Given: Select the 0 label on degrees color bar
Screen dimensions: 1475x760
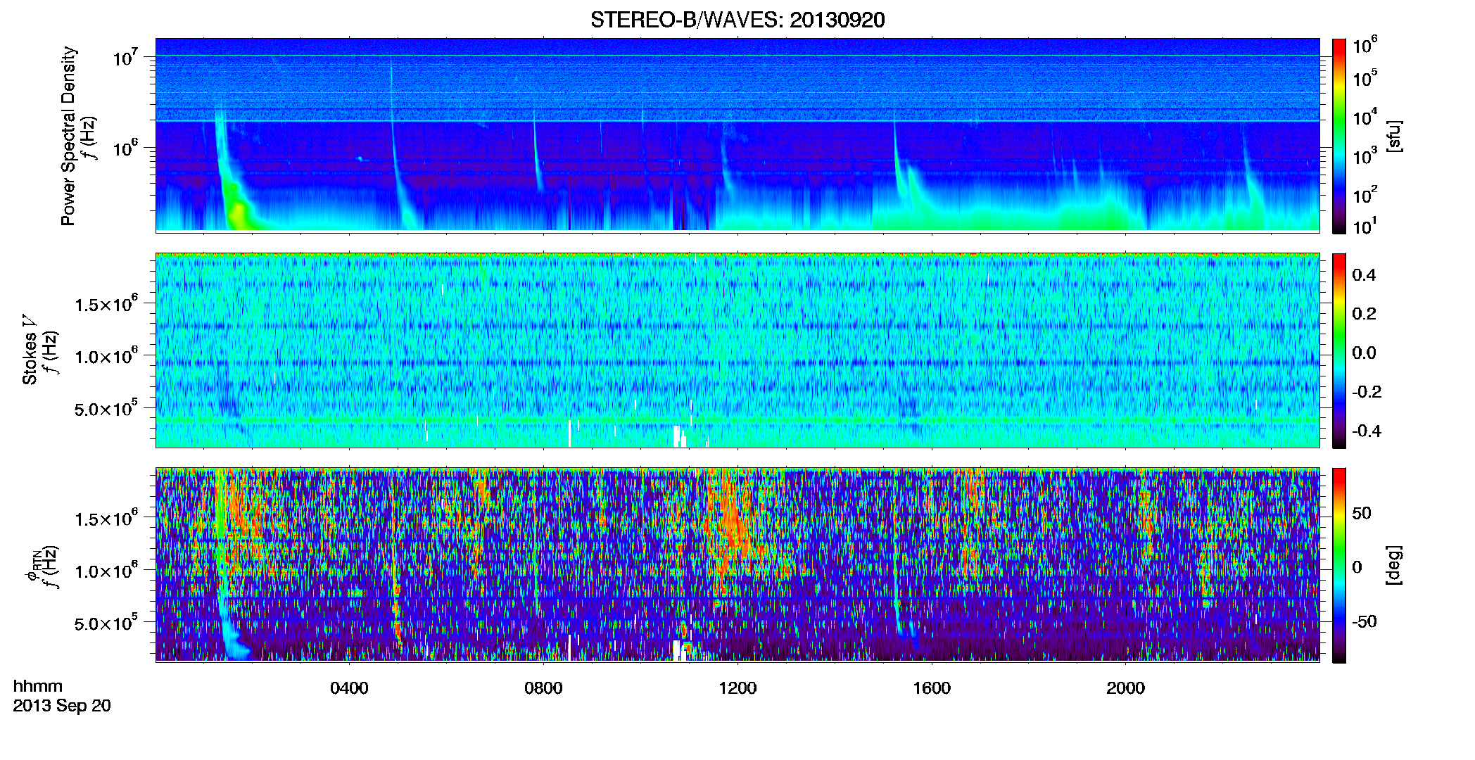Looking at the screenshot, I should pos(1357,566).
